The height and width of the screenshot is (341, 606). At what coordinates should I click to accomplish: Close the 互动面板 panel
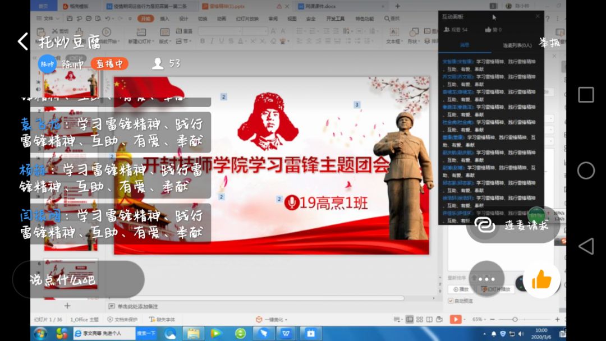[x=537, y=16]
